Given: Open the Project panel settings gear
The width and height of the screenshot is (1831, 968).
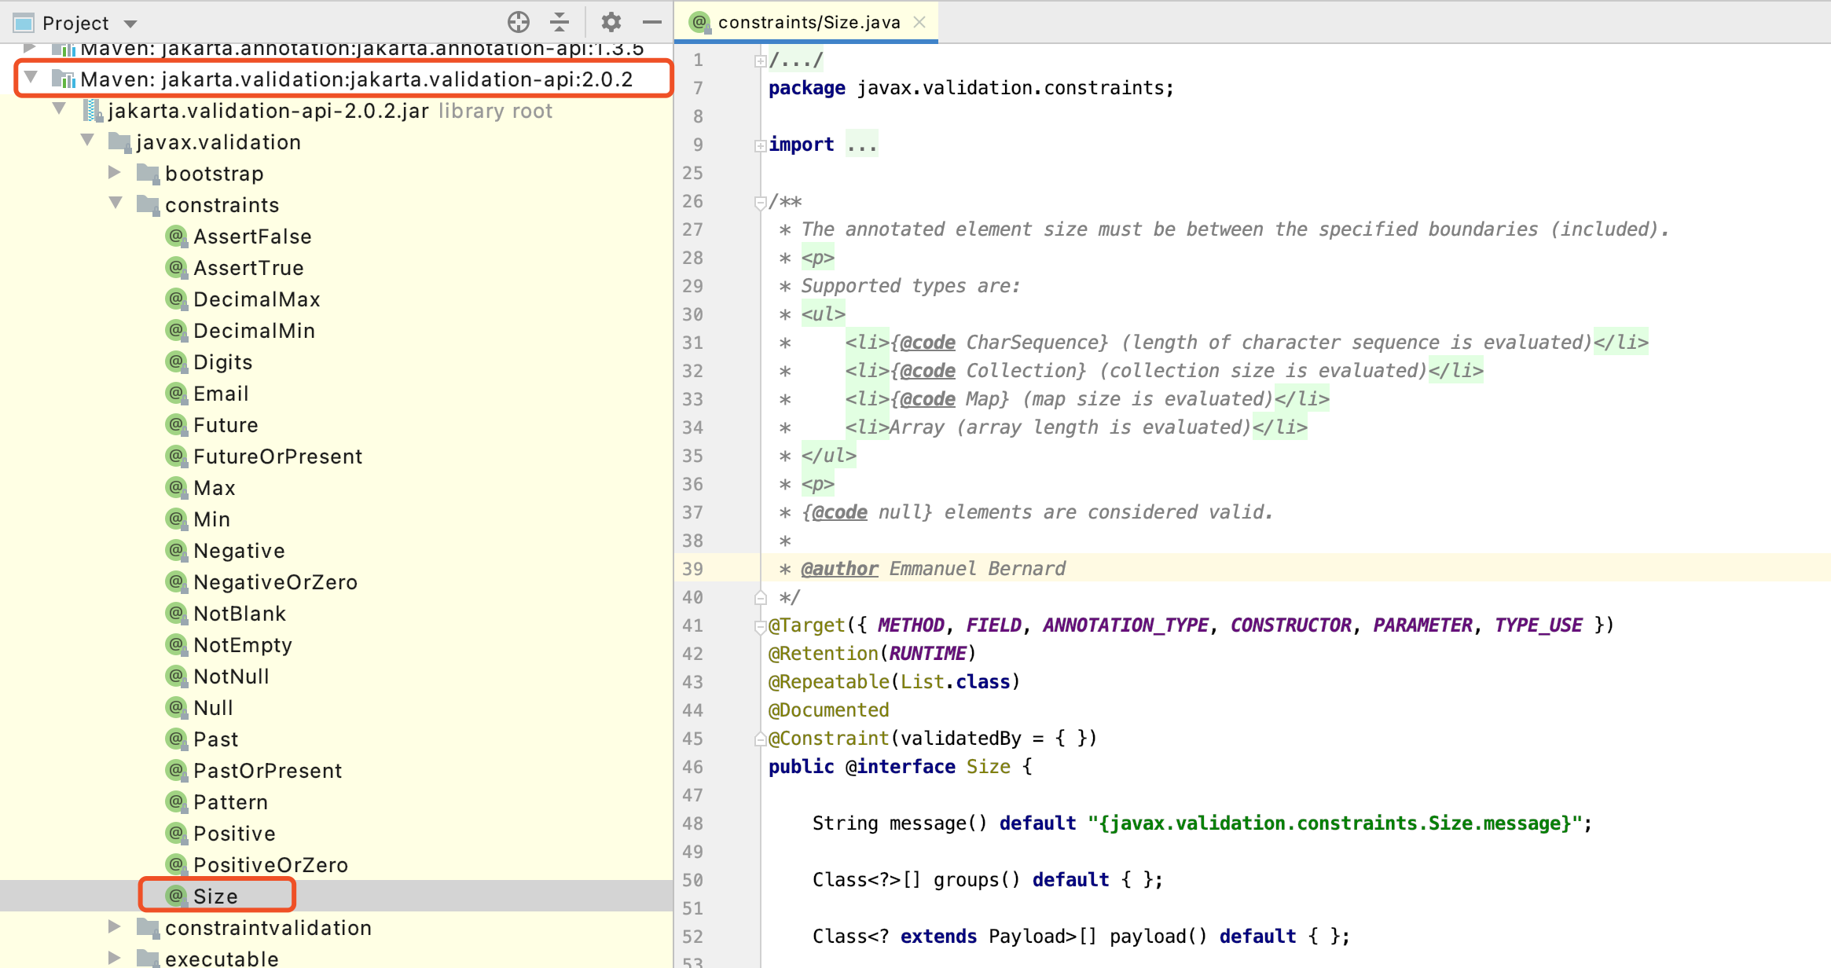Looking at the screenshot, I should 611,22.
